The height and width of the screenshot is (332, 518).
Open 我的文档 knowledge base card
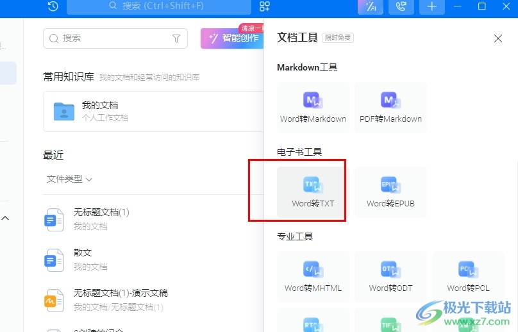pyautogui.click(x=154, y=112)
